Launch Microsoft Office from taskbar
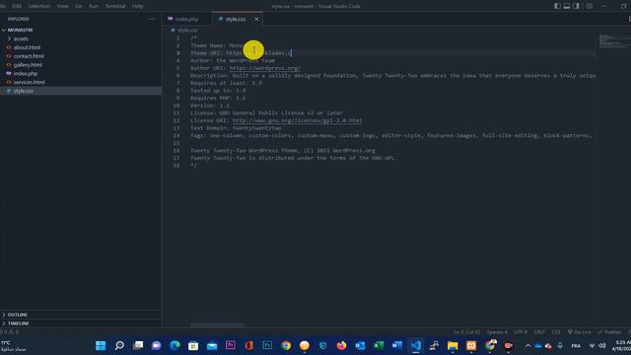The image size is (631, 355). click(x=248, y=345)
